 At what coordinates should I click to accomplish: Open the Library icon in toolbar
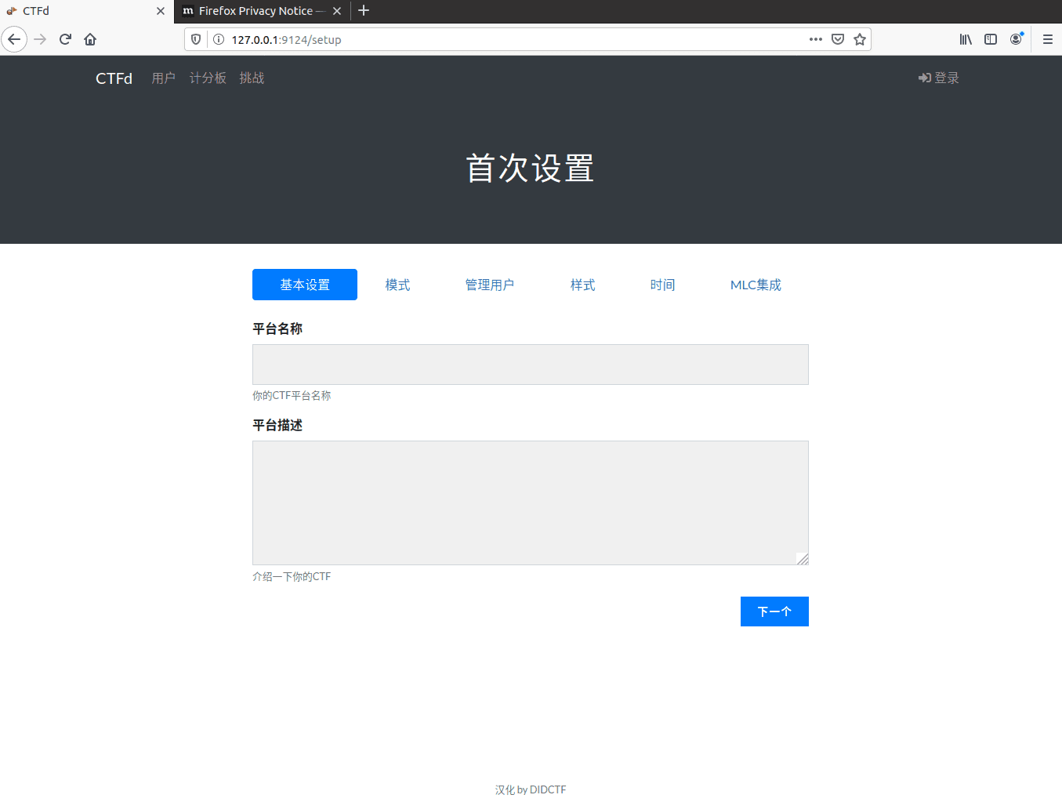click(x=966, y=39)
